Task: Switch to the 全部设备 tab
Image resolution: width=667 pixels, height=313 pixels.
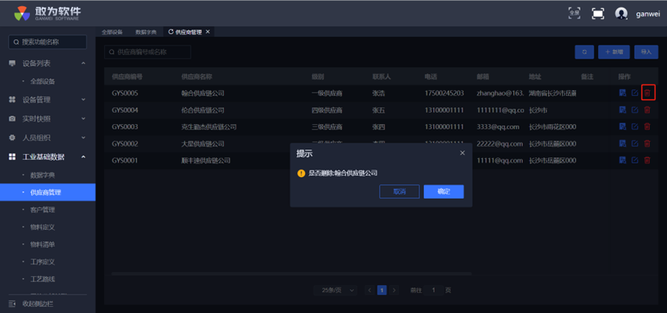Action: click(x=112, y=32)
